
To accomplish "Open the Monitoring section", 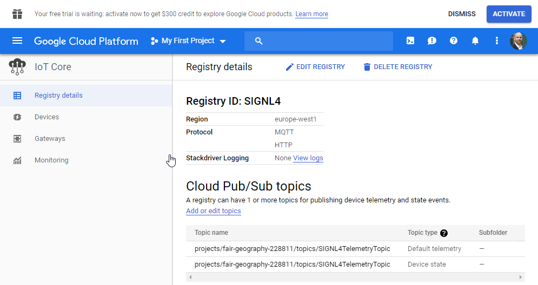I will point(86,160).
